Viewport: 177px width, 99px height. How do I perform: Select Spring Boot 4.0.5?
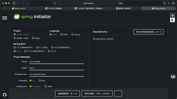pyautogui.click(x=17, y=51)
